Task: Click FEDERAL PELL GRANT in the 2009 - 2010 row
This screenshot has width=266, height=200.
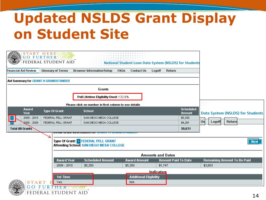Action: 58,118
